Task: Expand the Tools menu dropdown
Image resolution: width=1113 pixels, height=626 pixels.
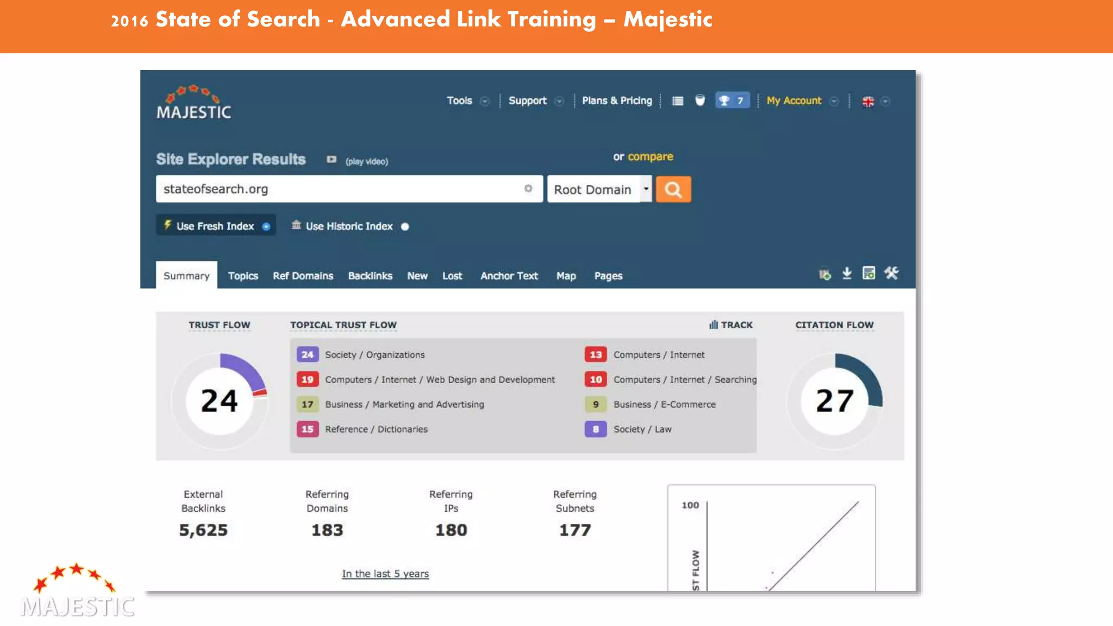Action: click(485, 102)
